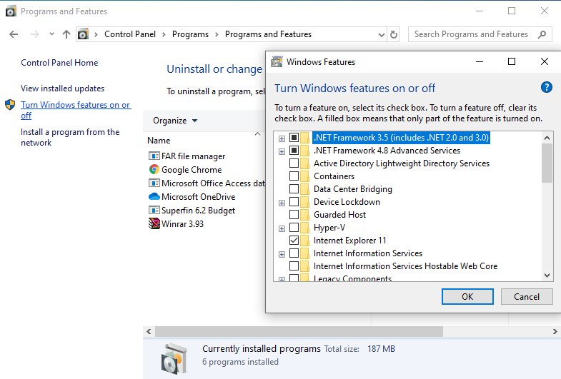Image resolution: width=561 pixels, height=379 pixels.
Task: Click the features list scroll up arrow
Action: (547, 138)
